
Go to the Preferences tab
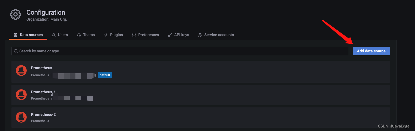[145, 35]
